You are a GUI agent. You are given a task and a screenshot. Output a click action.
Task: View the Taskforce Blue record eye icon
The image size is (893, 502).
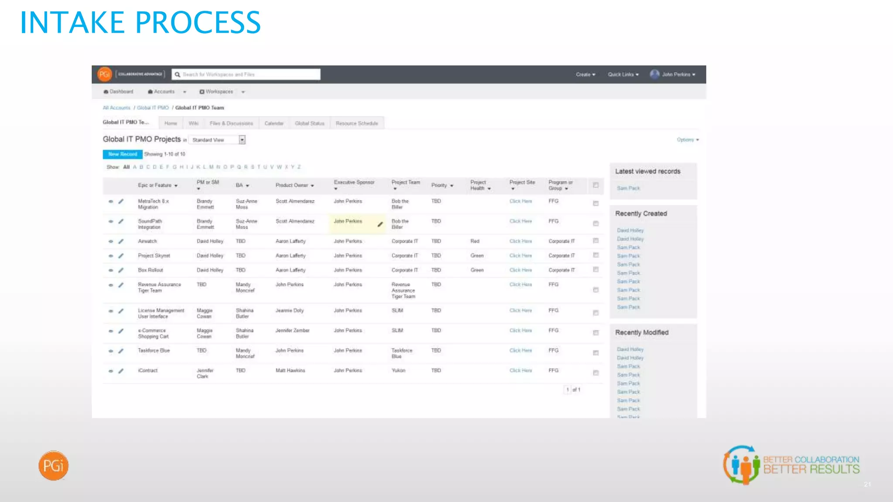tap(111, 351)
